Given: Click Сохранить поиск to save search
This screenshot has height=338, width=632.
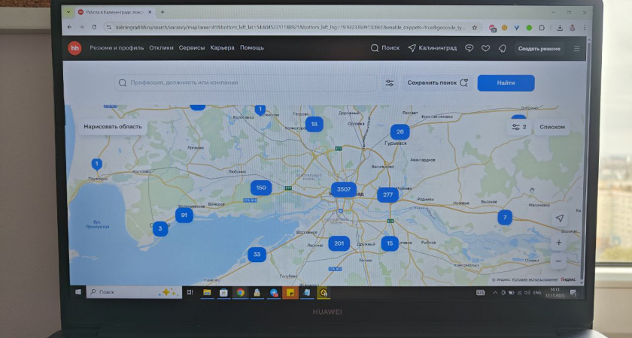Looking at the screenshot, I should [437, 83].
